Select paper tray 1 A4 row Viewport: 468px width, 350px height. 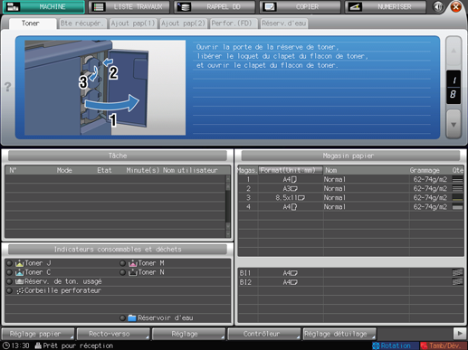(x=350, y=179)
